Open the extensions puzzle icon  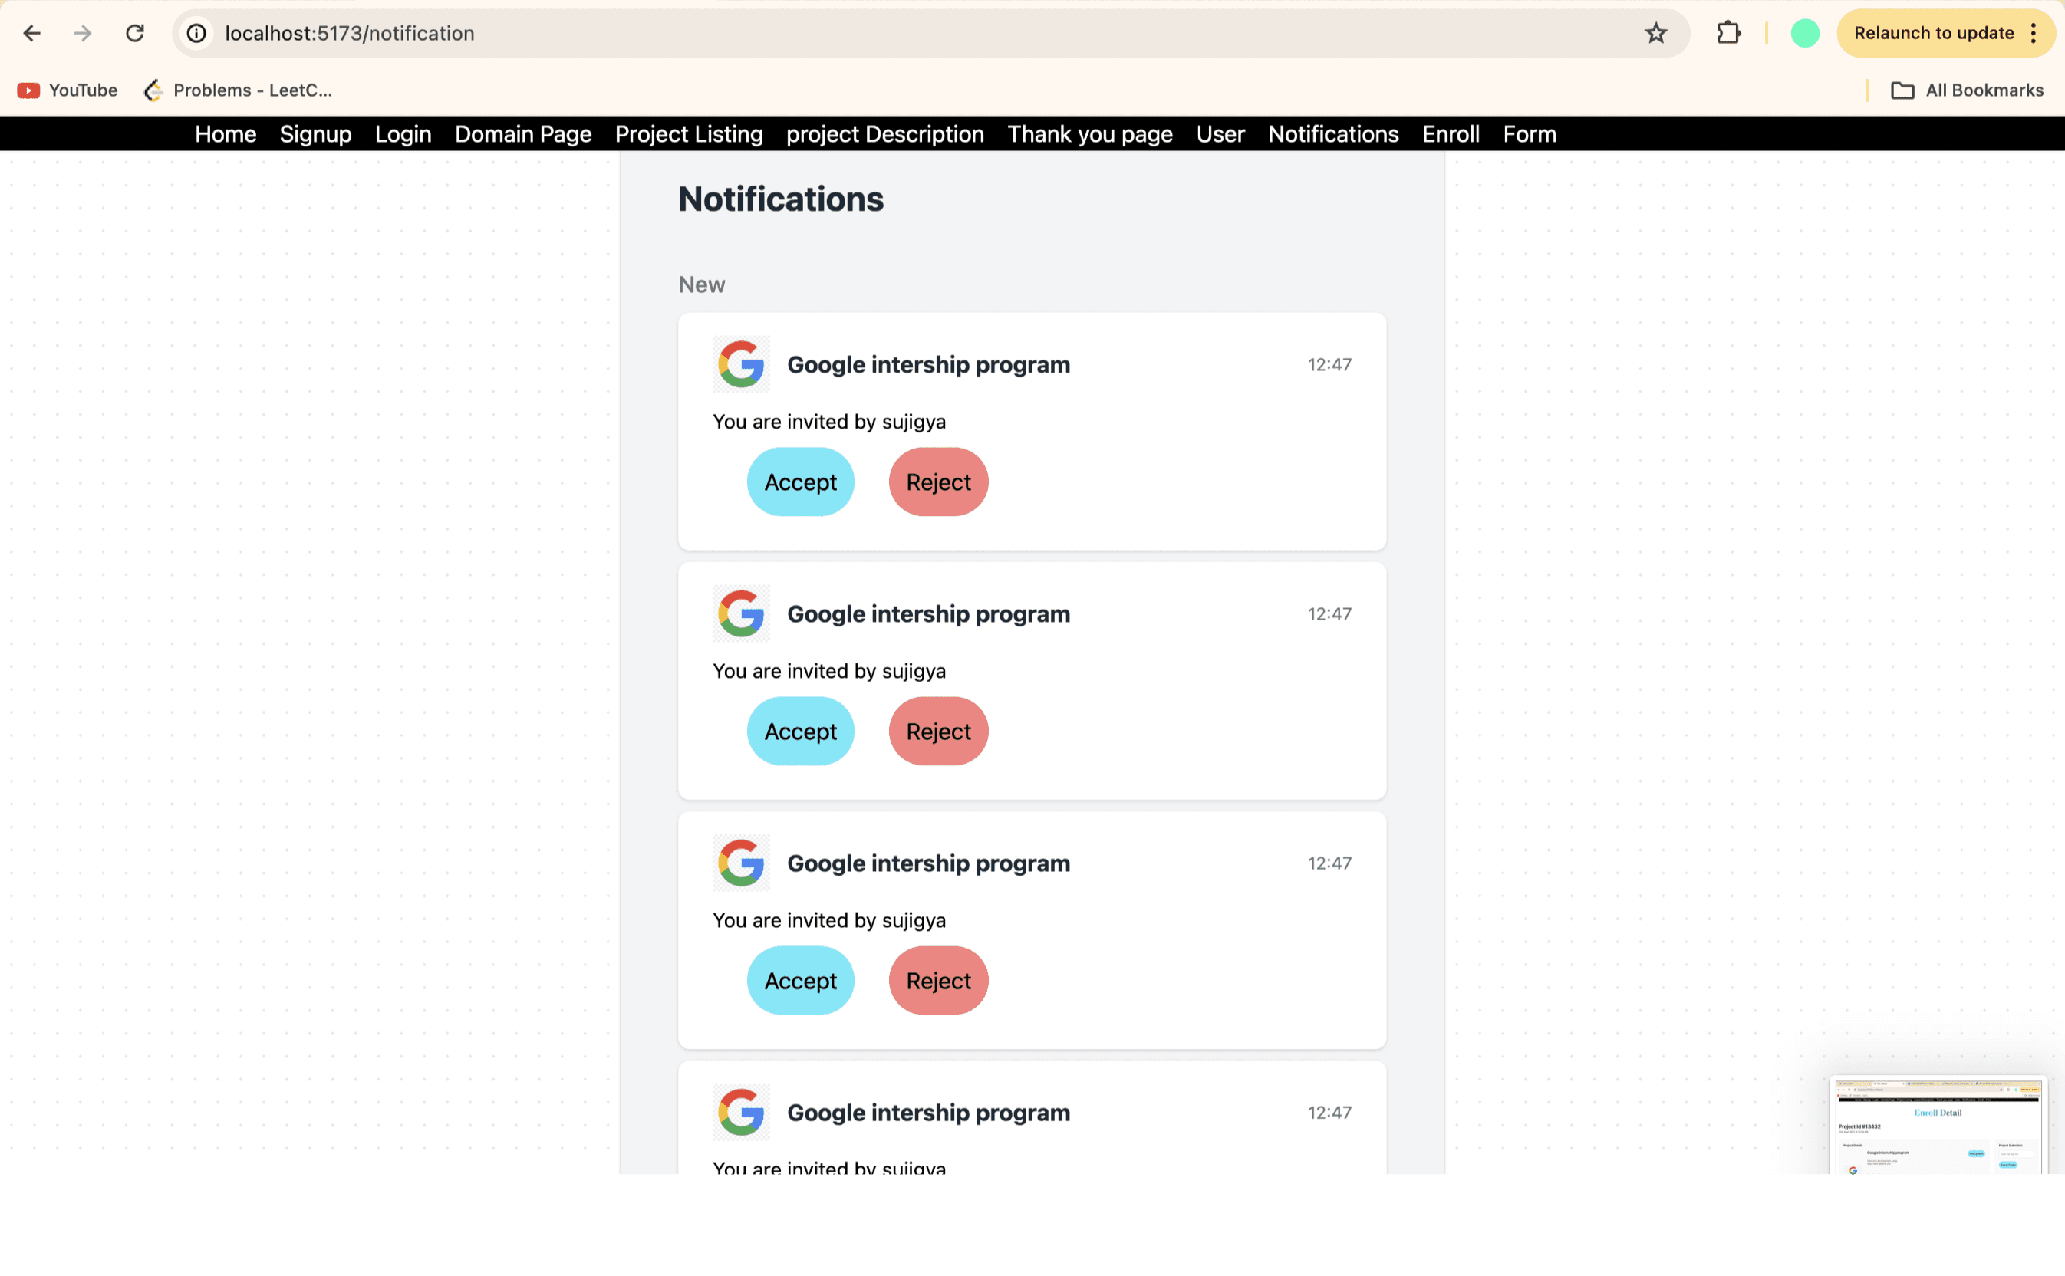pyautogui.click(x=1728, y=33)
